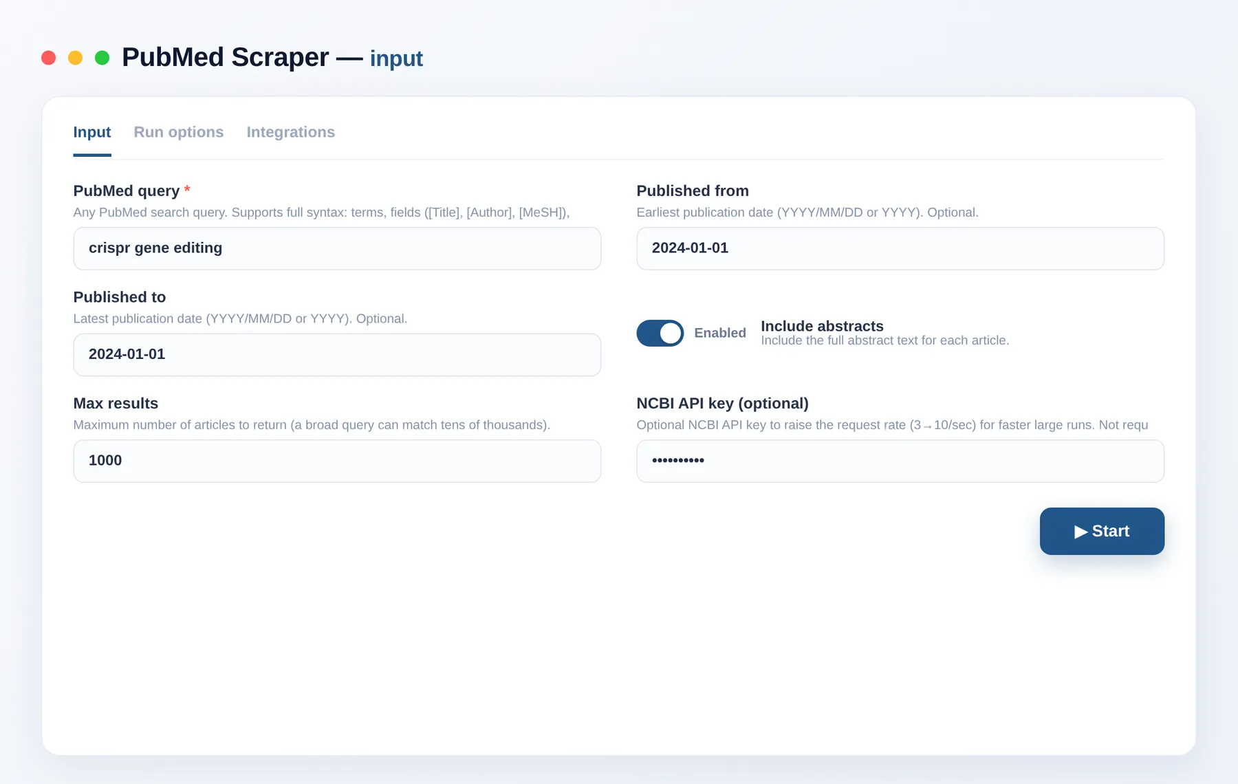Click the "Enabled" status text

click(720, 333)
